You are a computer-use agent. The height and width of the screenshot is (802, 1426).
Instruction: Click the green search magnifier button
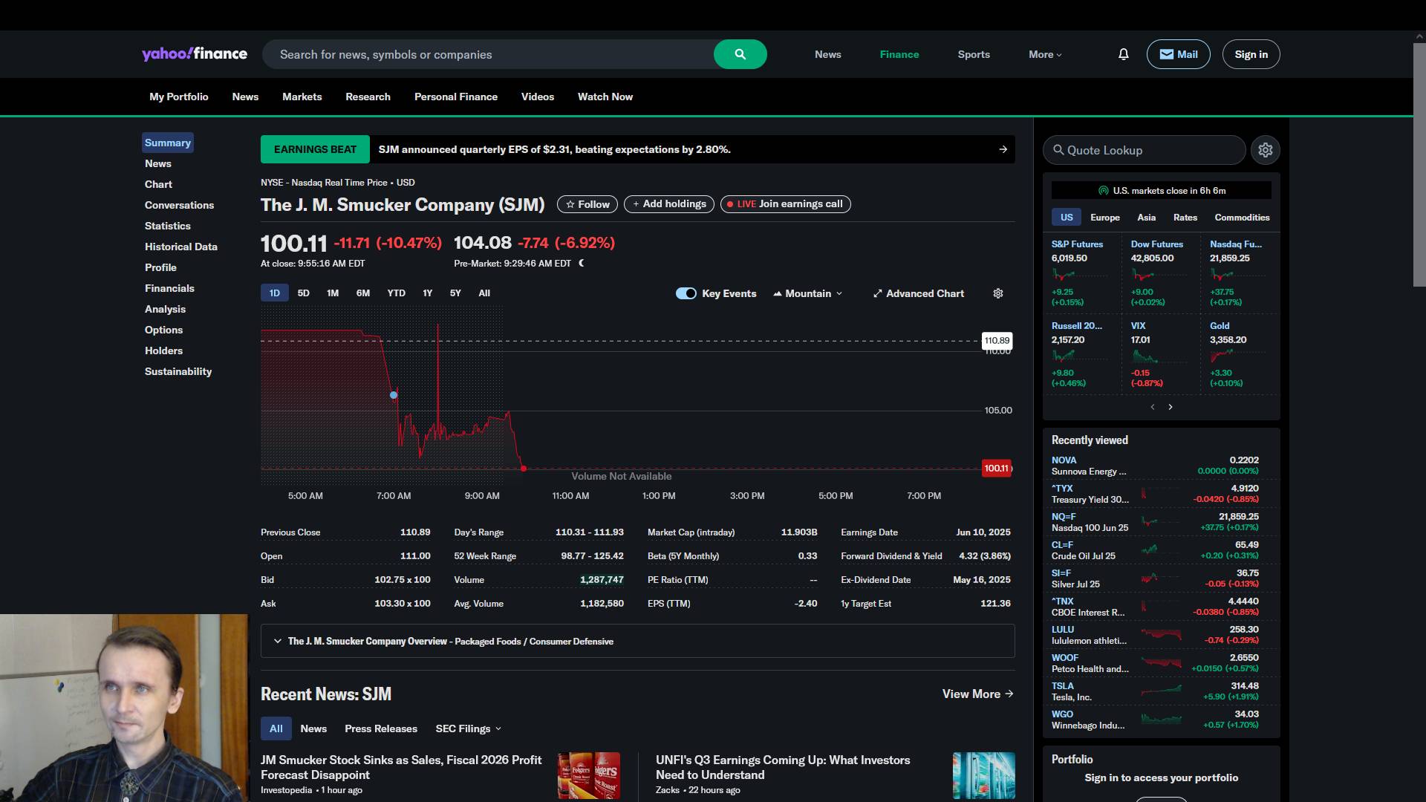[740, 54]
